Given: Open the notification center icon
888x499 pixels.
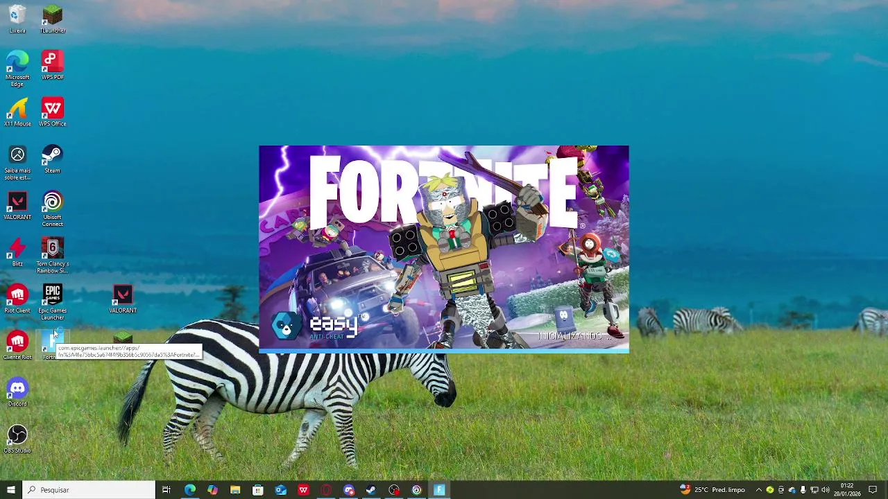Looking at the screenshot, I should (x=873, y=490).
